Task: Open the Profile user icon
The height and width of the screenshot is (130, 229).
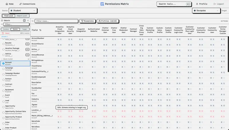Action: pos(197,4)
